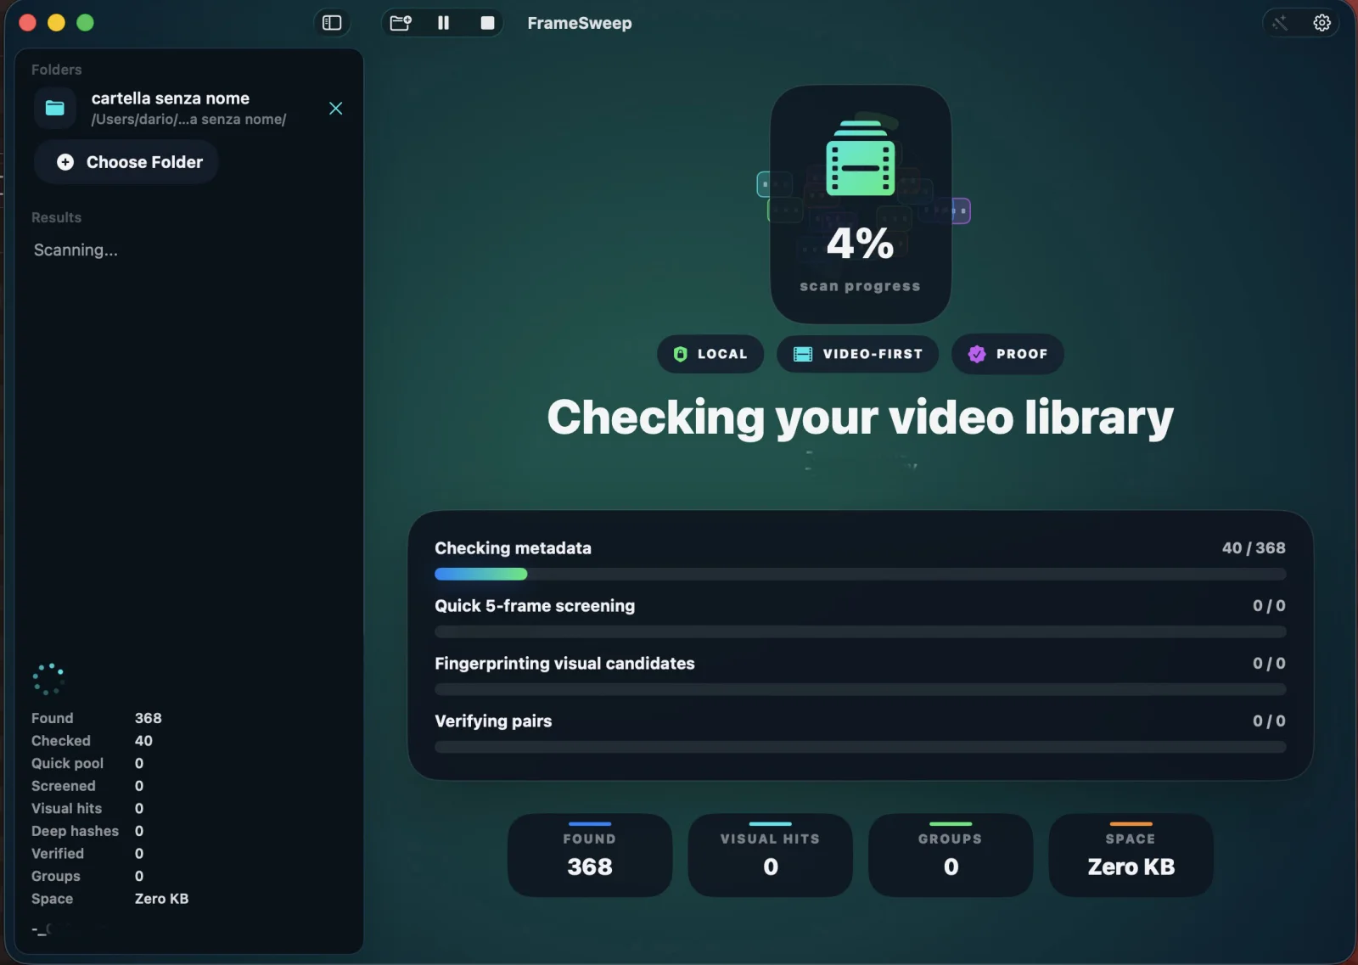Click the Choose Folder button
The height and width of the screenshot is (965, 1358).
click(127, 162)
